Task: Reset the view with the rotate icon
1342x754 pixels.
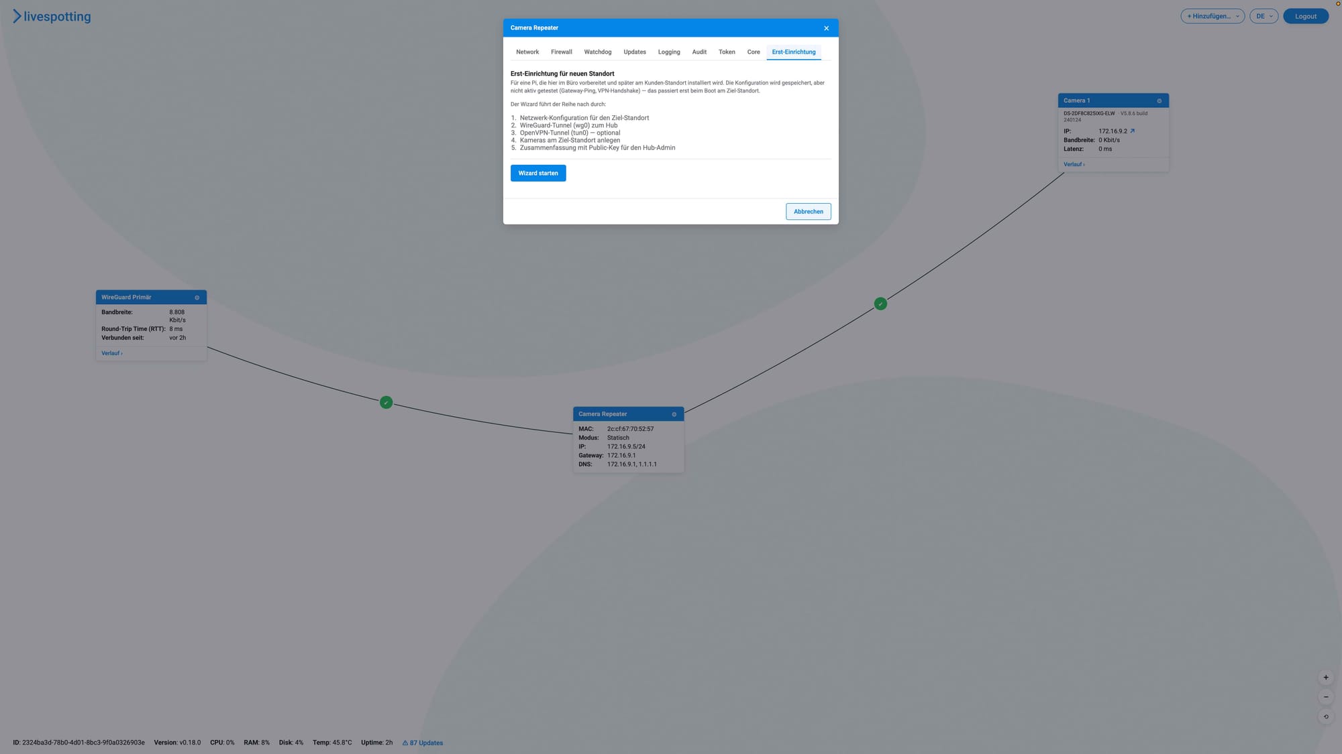Action: coord(1326,716)
